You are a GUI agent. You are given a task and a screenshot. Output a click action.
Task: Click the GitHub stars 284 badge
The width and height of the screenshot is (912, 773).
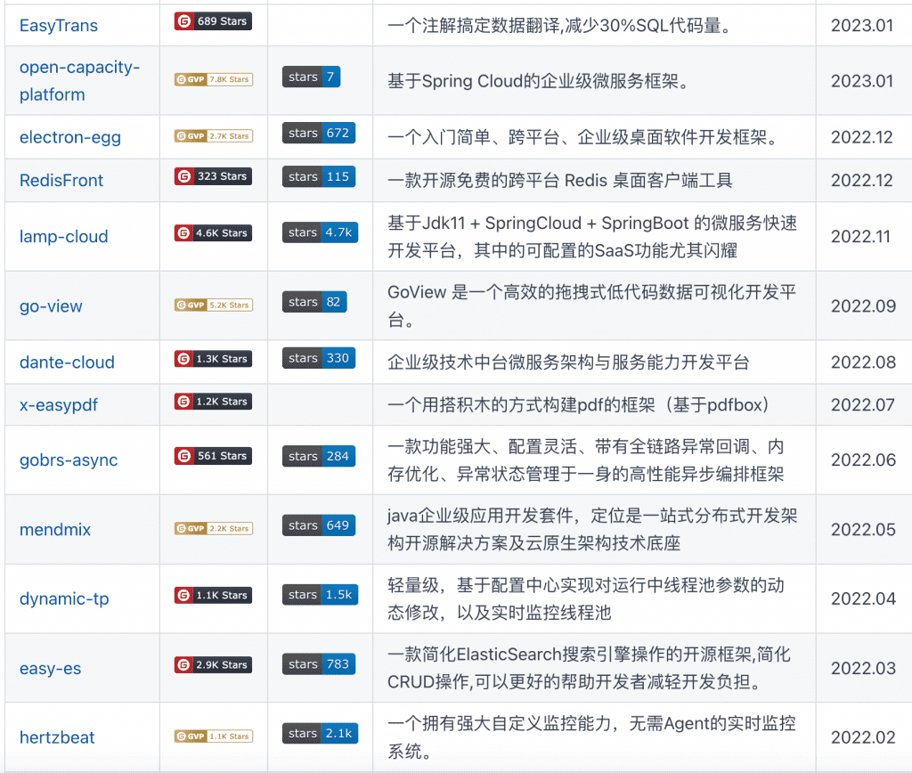click(x=319, y=457)
